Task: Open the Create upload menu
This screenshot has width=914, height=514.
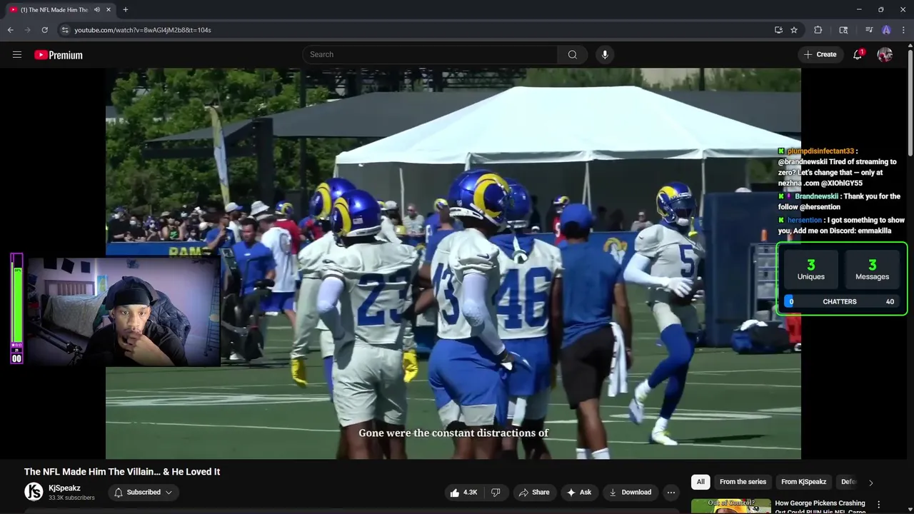Action: pos(820,55)
